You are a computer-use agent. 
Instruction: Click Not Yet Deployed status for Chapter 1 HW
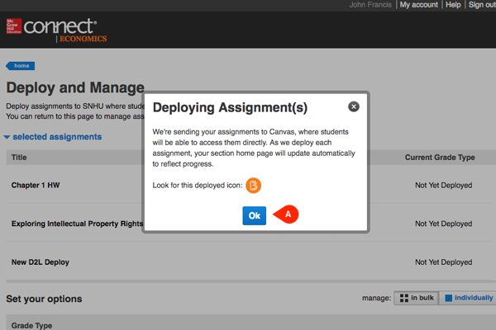click(444, 186)
